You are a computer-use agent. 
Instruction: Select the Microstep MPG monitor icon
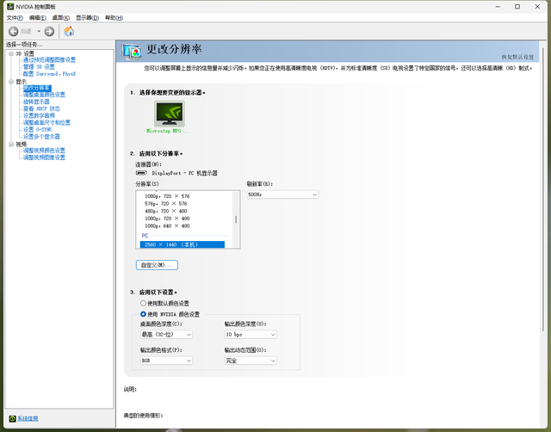point(170,114)
